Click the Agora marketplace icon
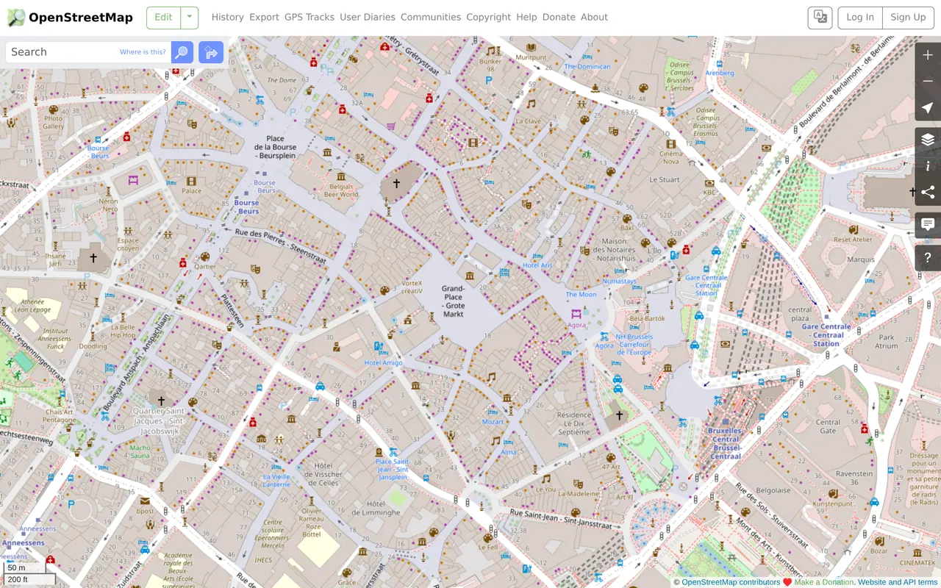Screen dimensions: 941x588 click(576, 315)
